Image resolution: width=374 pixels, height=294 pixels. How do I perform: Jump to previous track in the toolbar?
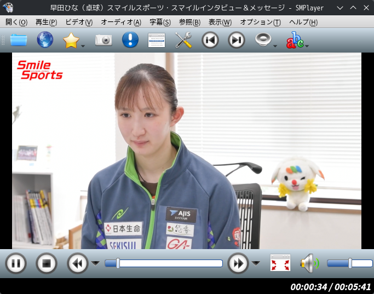pos(210,40)
